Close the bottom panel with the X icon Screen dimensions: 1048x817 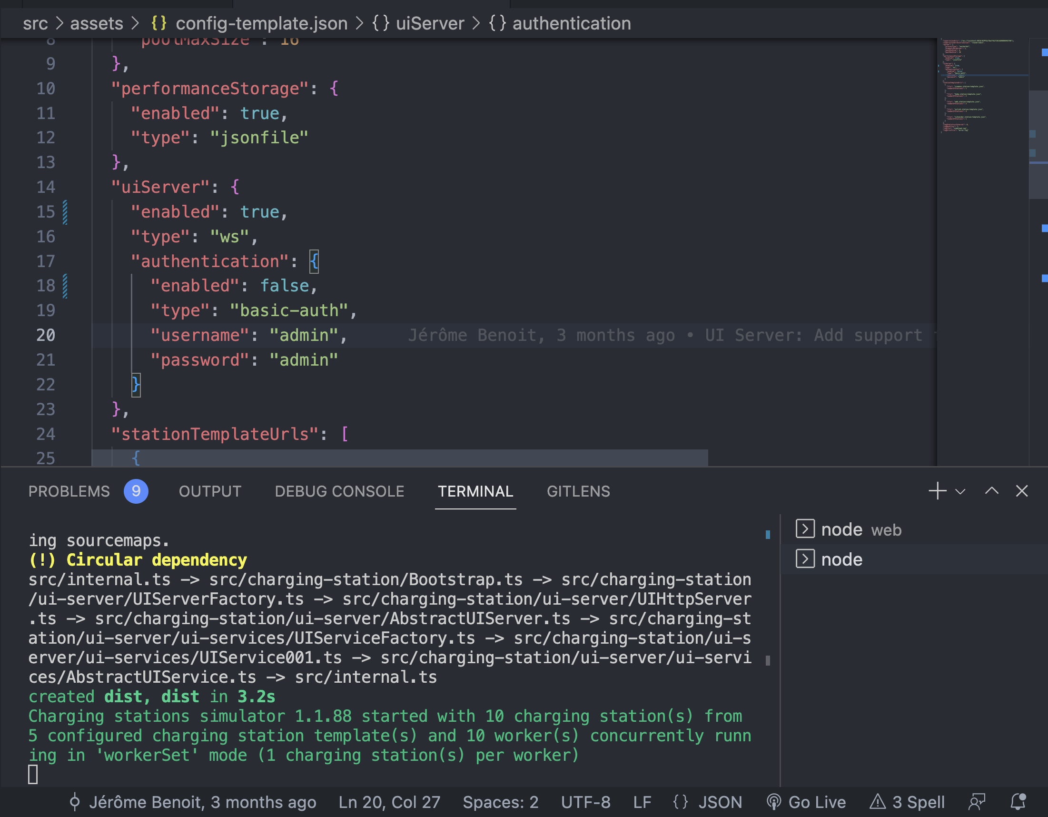point(1022,491)
